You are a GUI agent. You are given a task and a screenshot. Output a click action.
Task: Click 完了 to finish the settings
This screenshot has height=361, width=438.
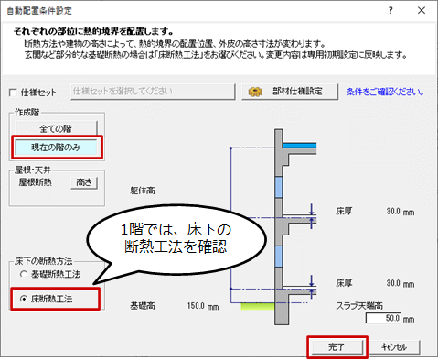337,347
